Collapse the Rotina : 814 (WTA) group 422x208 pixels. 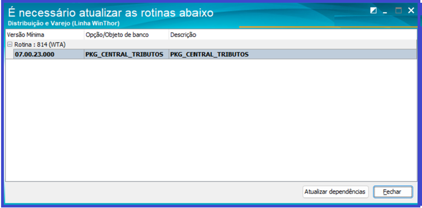click(10, 44)
